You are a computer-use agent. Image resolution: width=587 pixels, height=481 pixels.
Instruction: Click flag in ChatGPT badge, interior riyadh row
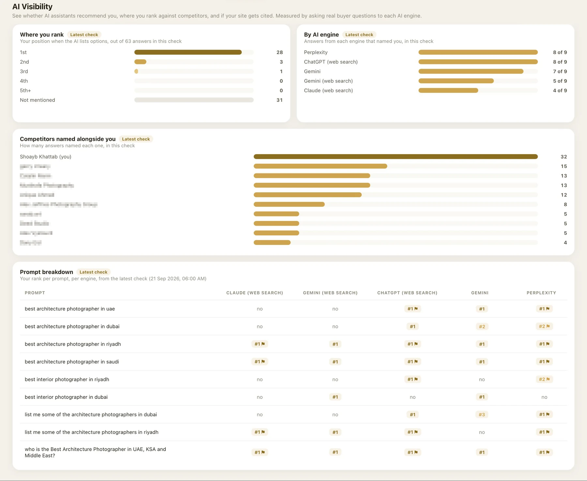[x=416, y=379]
